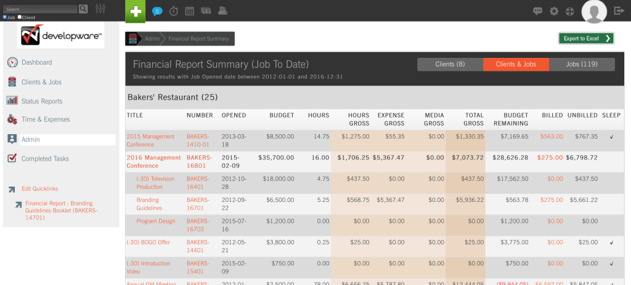Click the green plus add button
This screenshot has width=631, height=285.
[x=136, y=11]
